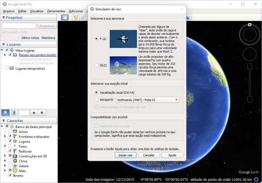262x183 pixels.
Task: Click the search text field
Action: 19,26
